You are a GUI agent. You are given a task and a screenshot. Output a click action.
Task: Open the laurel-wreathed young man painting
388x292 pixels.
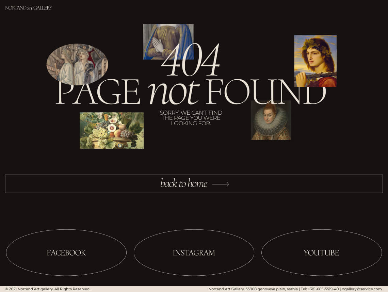(315, 61)
